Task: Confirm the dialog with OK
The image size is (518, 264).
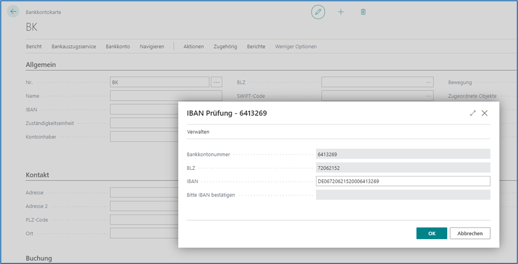Action: tap(431, 234)
